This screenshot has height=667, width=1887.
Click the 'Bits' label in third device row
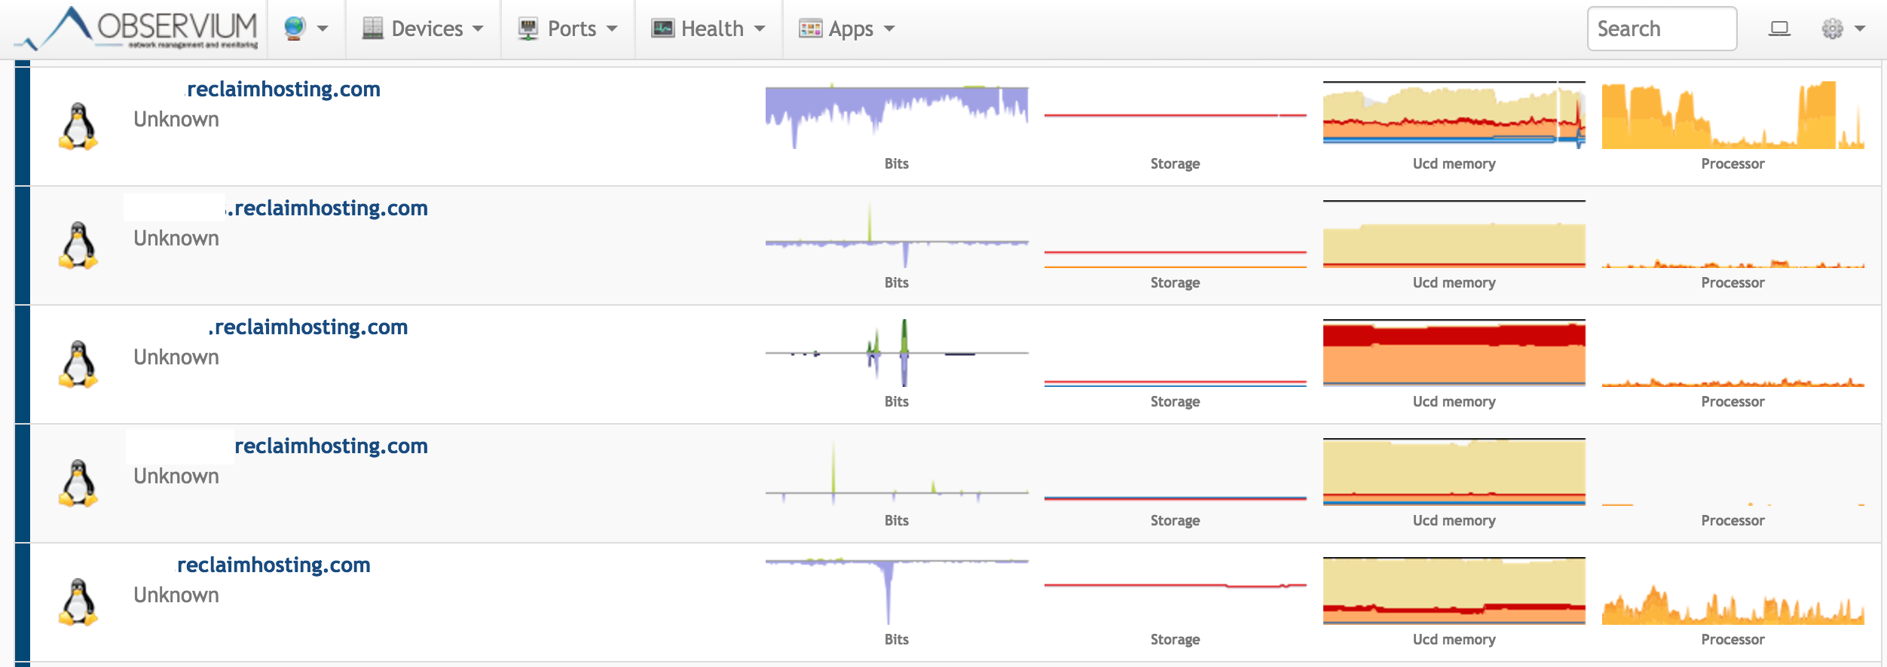897,401
